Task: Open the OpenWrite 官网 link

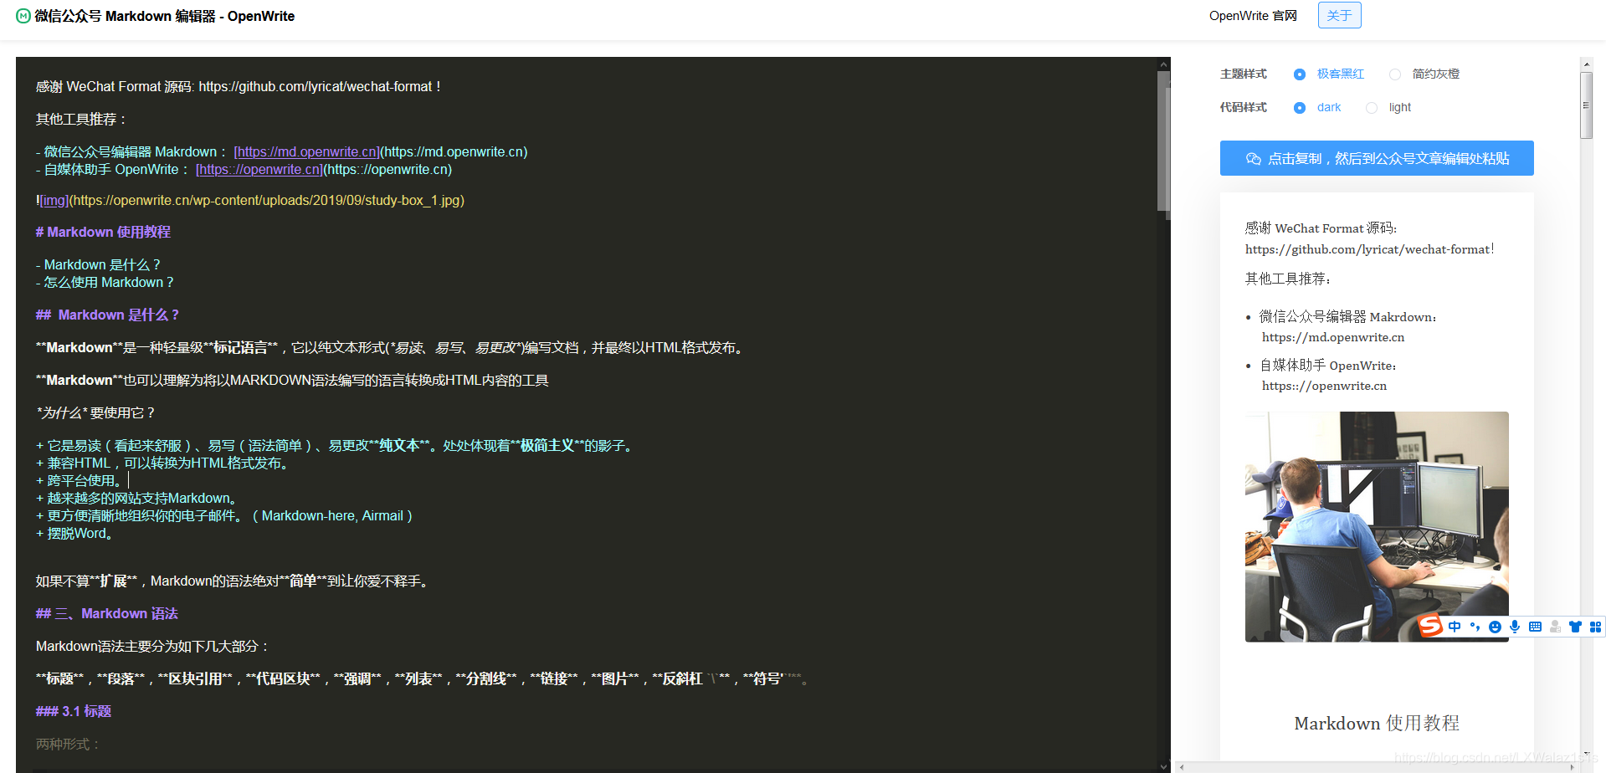Action: [x=1253, y=16]
